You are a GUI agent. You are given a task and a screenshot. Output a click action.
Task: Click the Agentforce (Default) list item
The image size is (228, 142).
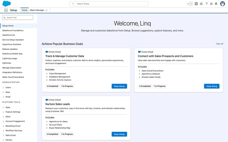tap(151, 74)
